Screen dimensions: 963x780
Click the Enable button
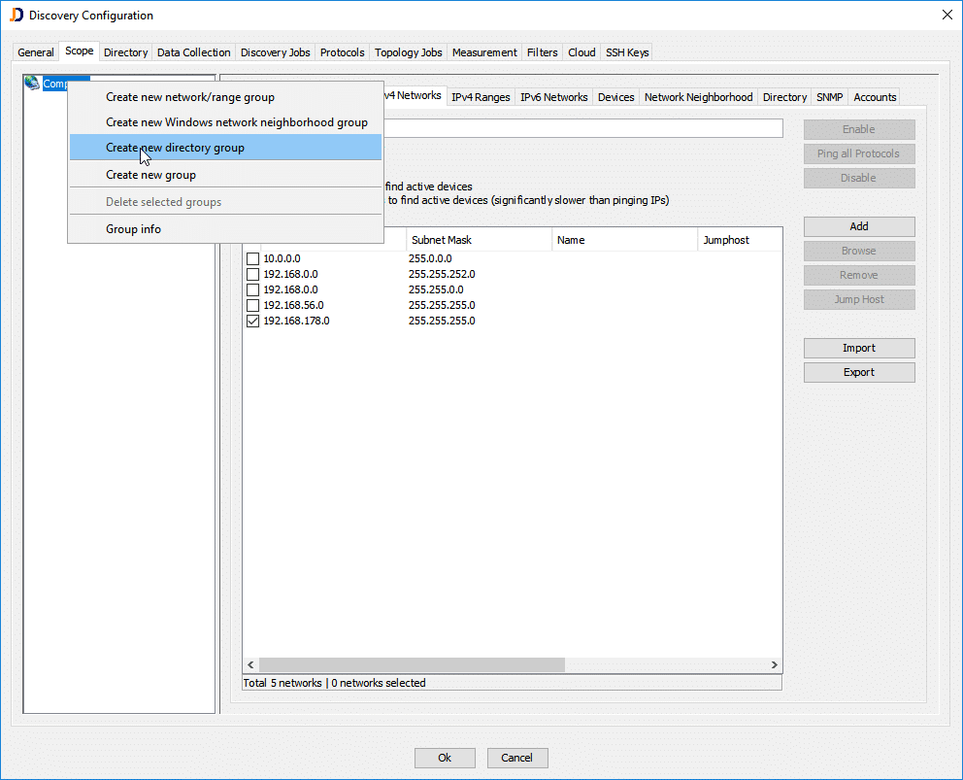coord(858,128)
